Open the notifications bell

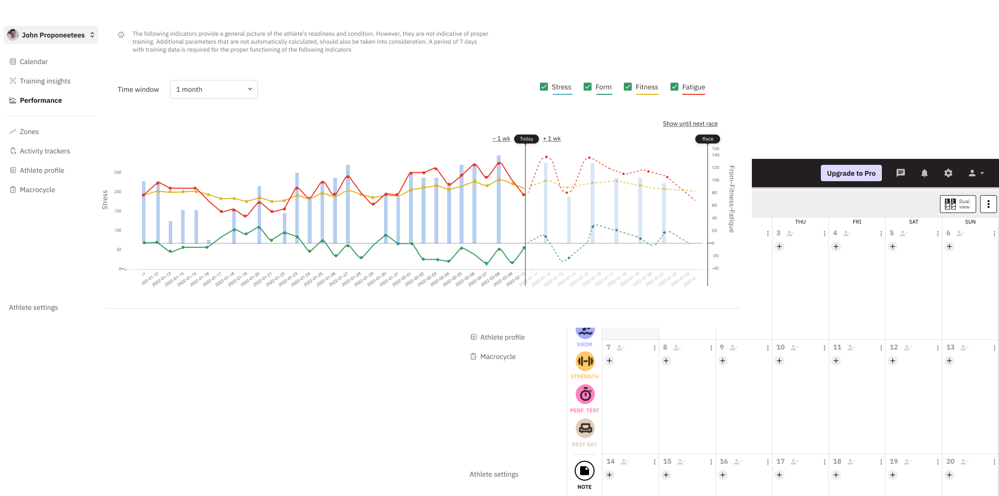[924, 173]
